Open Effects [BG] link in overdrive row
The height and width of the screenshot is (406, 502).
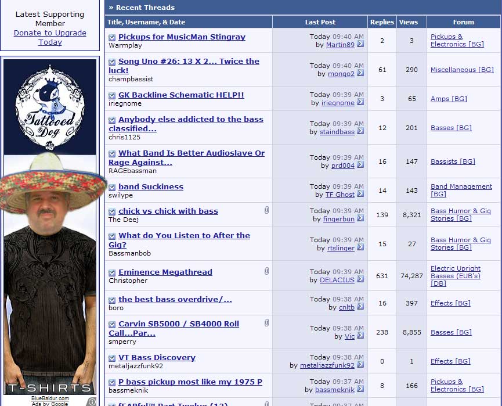click(x=450, y=303)
